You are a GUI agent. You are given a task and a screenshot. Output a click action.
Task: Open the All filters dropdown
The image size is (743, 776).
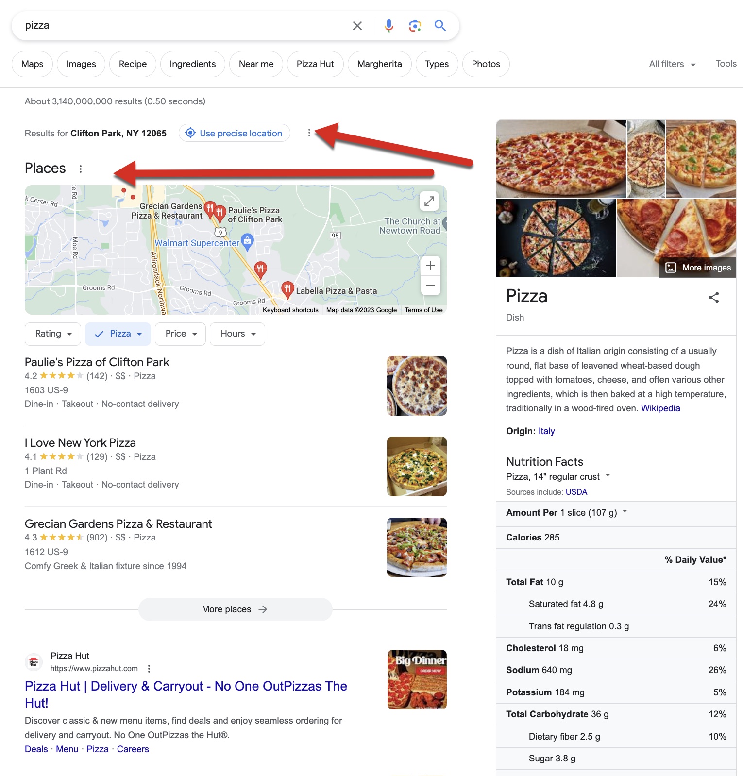click(x=672, y=64)
